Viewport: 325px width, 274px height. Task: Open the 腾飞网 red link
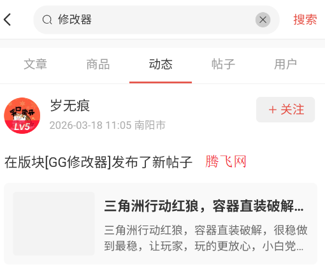point(226,162)
